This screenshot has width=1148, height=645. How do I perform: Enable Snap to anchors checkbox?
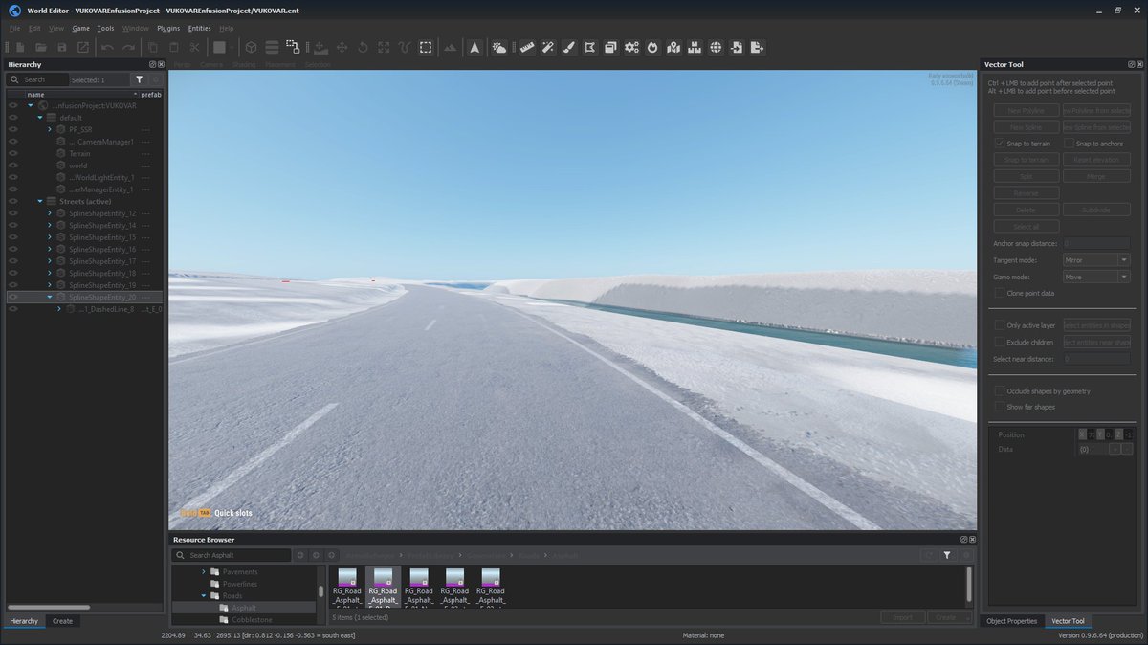coord(1069,143)
